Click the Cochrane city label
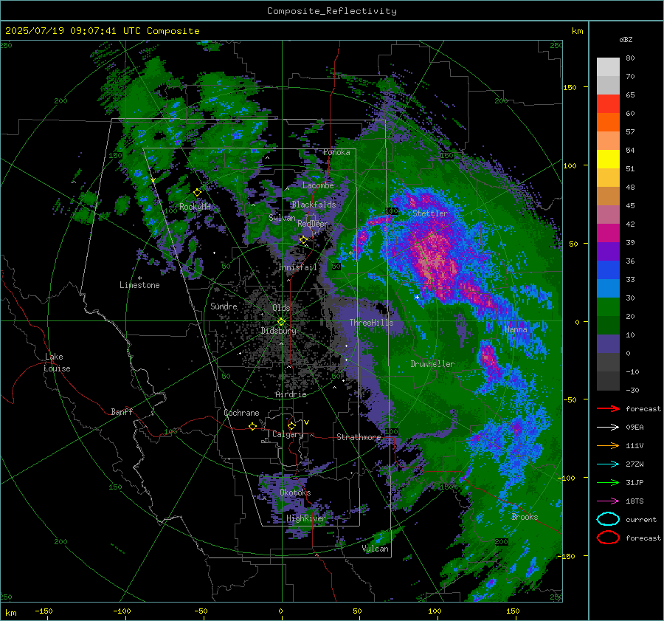 241,413
